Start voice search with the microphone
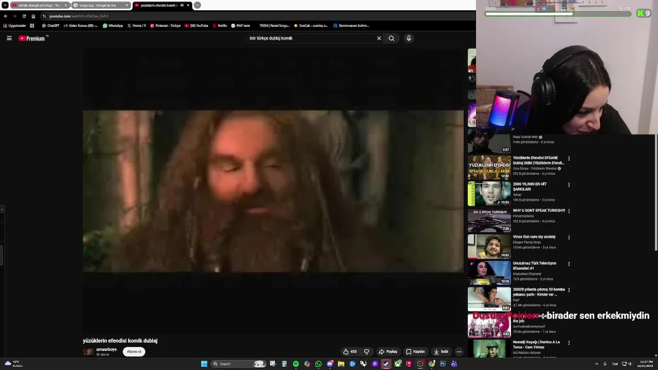Screen dimensions: 658x370 pyautogui.click(x=409, y=38)
